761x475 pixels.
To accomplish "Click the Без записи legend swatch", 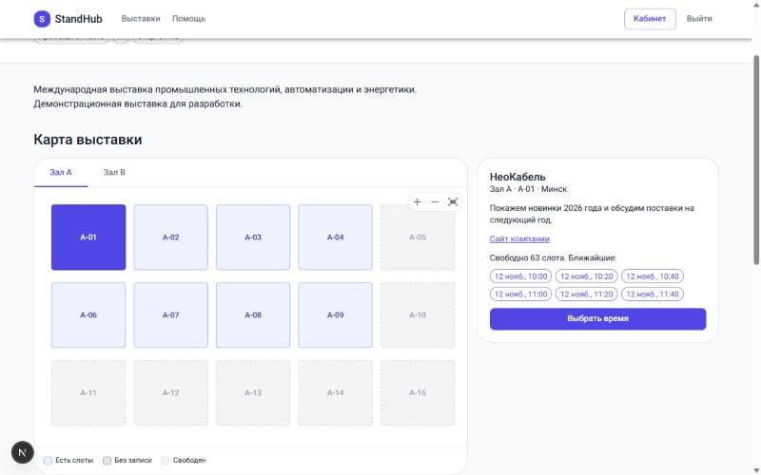I will coord(107,461).
